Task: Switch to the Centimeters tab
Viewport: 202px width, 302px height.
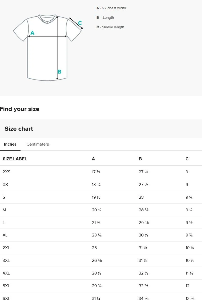Action: pyautogui.click(x=38, y=144)
